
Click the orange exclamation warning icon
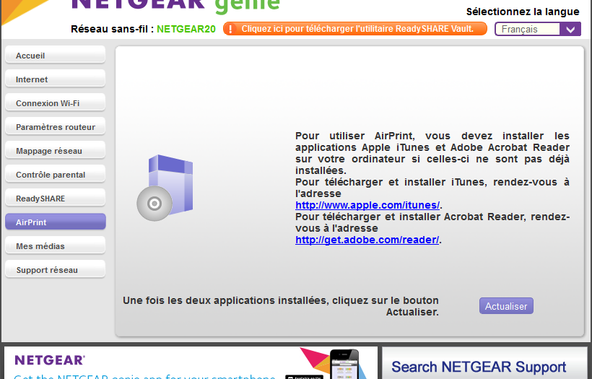click(231, 29)
